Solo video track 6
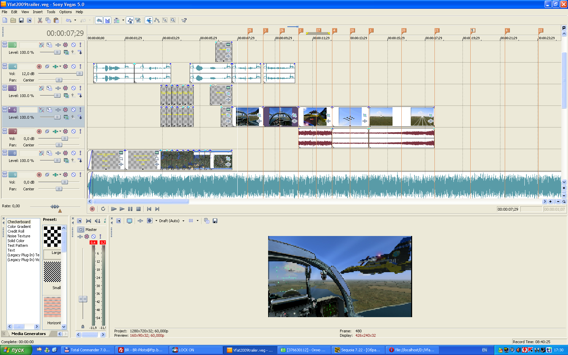Screen dimensions: 568x355 80,110
